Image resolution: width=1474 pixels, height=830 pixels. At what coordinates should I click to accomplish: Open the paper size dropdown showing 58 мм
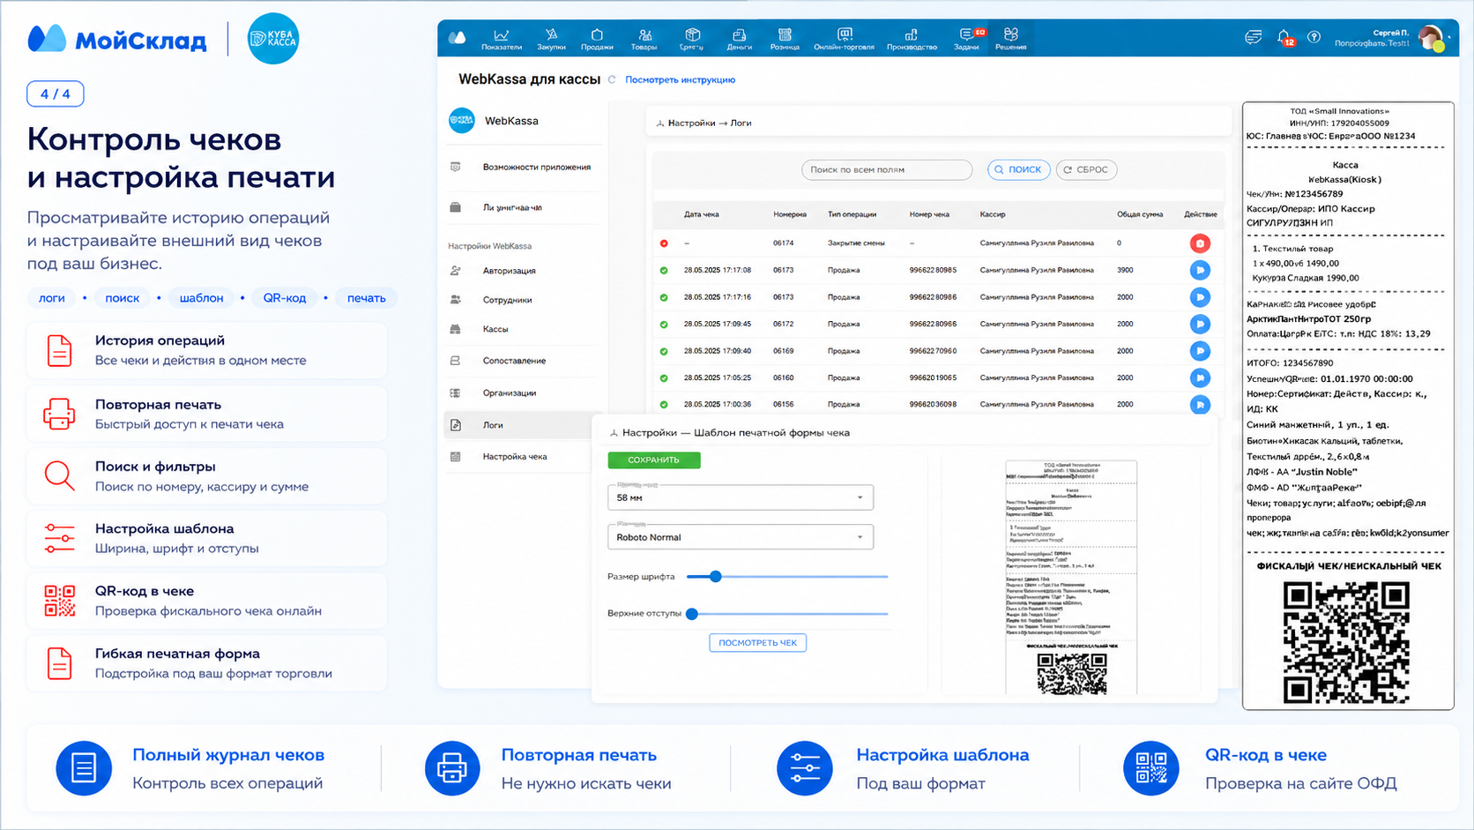point(741,497)
